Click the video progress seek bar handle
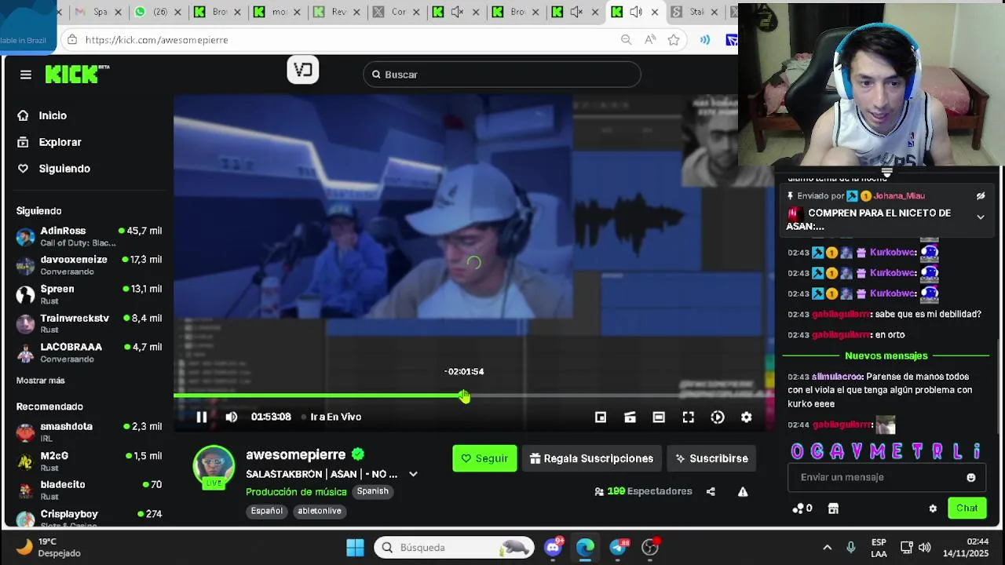 click(464, 396)
